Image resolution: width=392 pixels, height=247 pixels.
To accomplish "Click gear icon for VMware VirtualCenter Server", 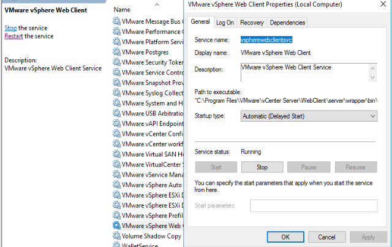I will pyautogui.click(x=116, y=164).
